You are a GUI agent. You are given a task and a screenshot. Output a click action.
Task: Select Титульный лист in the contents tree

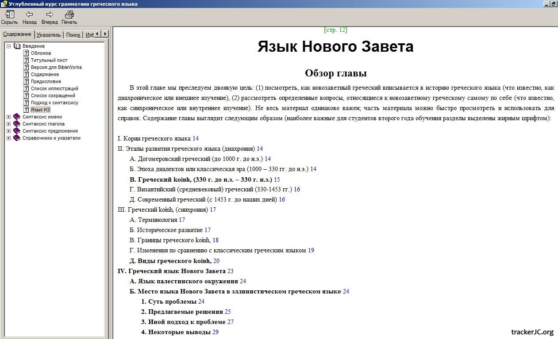coord(49,60)
